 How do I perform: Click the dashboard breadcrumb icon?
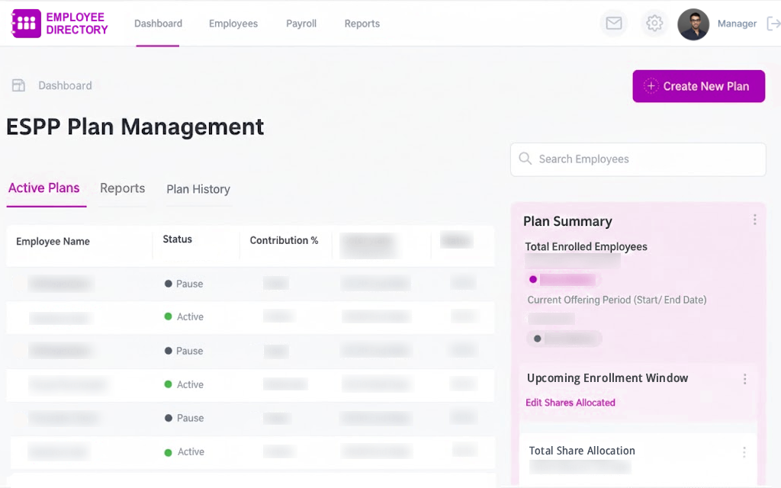[x=18, y=85]
